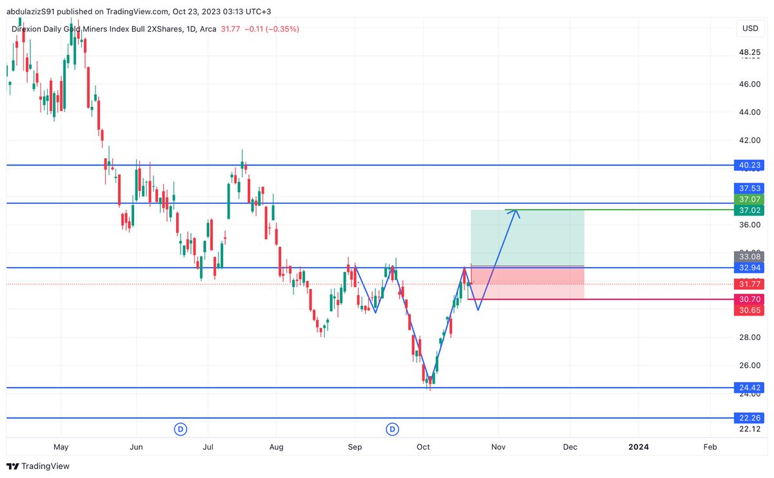Screen dimensions: 774x478
Task: Click the Feb label on the time axis
Action: point(709,446)
